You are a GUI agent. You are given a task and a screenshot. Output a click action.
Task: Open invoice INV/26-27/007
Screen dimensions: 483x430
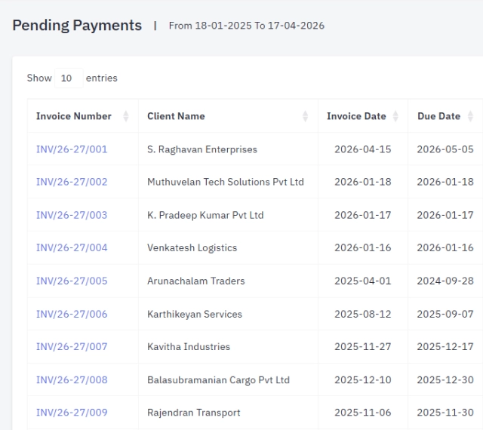[x=72, y=347]
